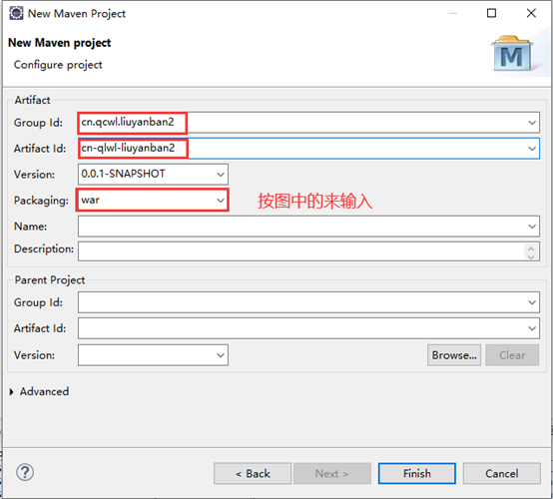Click the Browse... button
The height and width of the screenshot is (499, 553).
coord(454,355)
